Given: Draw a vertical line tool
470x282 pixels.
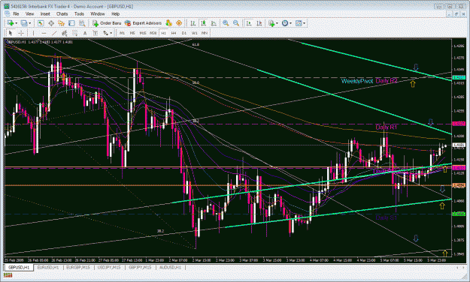Looking at the screenshot, I should [x=33, y=33].
